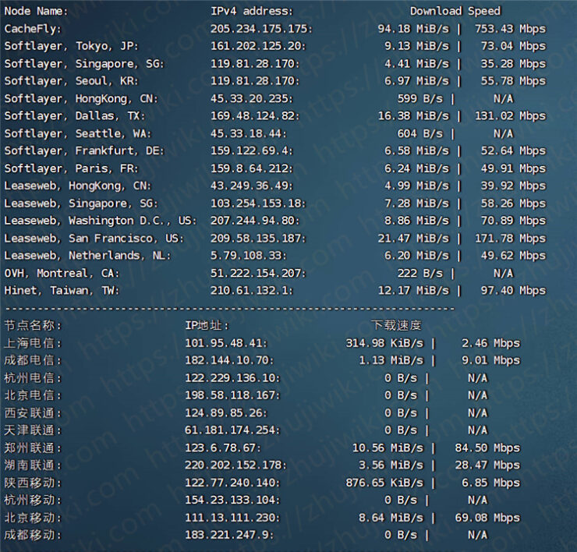Select the 604 B/s value
577x552 pixels.
[x=419, y=133]
